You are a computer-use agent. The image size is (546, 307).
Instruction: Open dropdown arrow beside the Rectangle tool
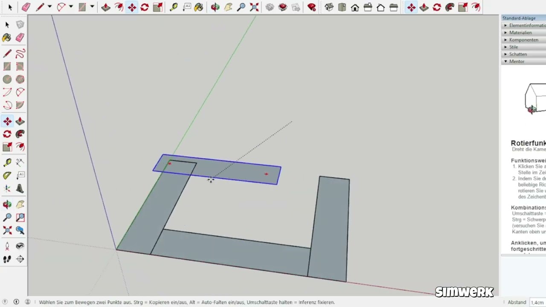[92, 7]
